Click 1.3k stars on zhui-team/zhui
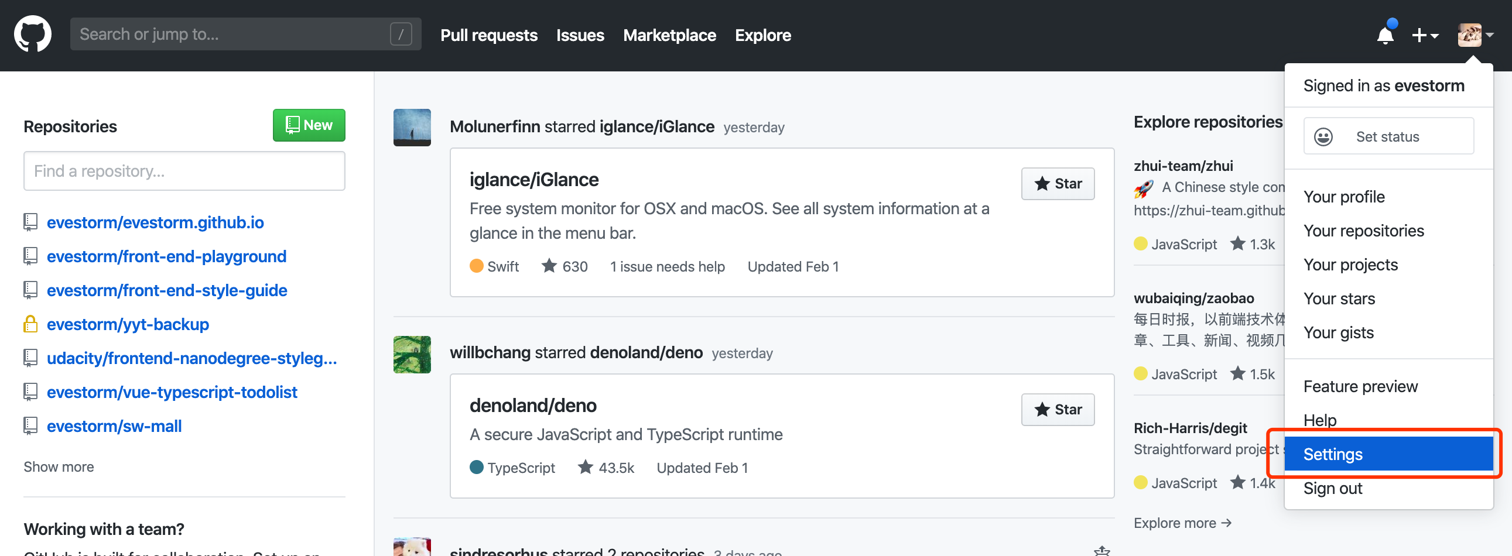Viewport: 1512px width, 556px height. [x=1254, y=244]
